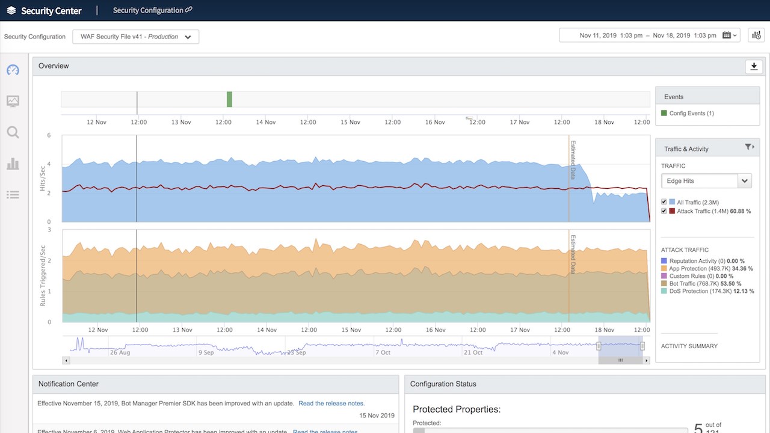Open the Bot Manager release notes link
The image size is (770, 433).
coord(331,404)
